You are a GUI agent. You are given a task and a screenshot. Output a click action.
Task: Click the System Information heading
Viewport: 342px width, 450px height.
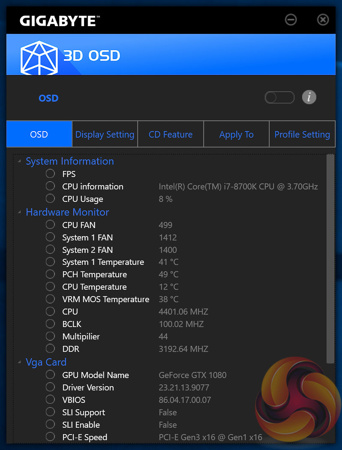click(x=70, y=161)
